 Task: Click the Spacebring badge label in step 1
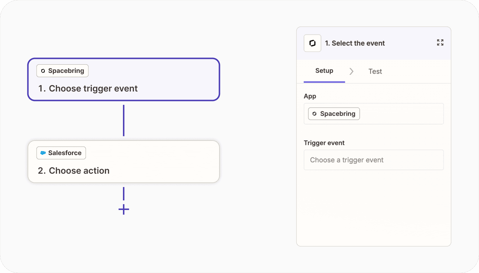point(66,71)
